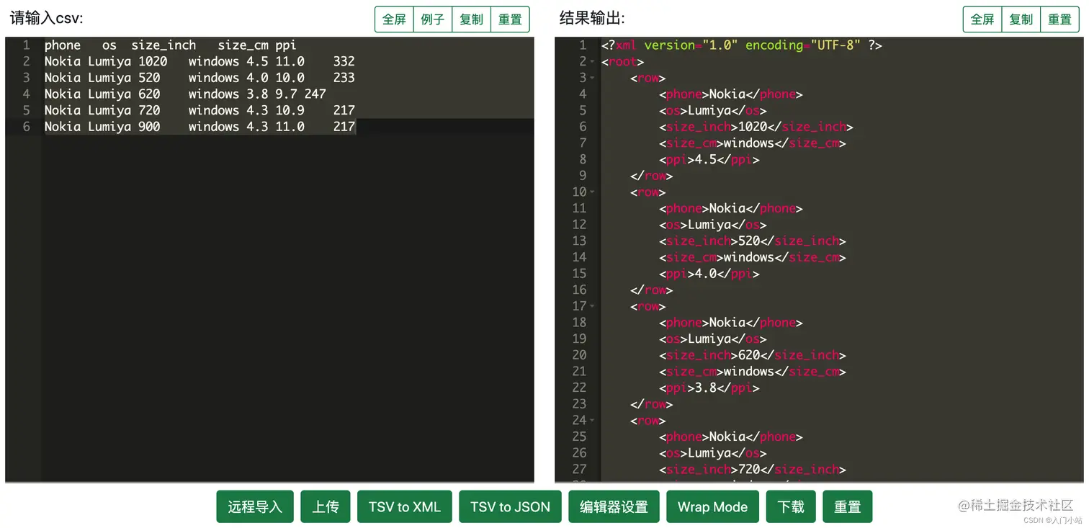Collapse the root element fold arrow on line 2
Screen dimensions: 1089x528
592,61
